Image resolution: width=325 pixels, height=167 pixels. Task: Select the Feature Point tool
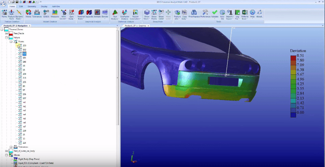tap(11, 14)
